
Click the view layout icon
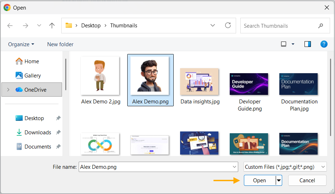point(284,44)
